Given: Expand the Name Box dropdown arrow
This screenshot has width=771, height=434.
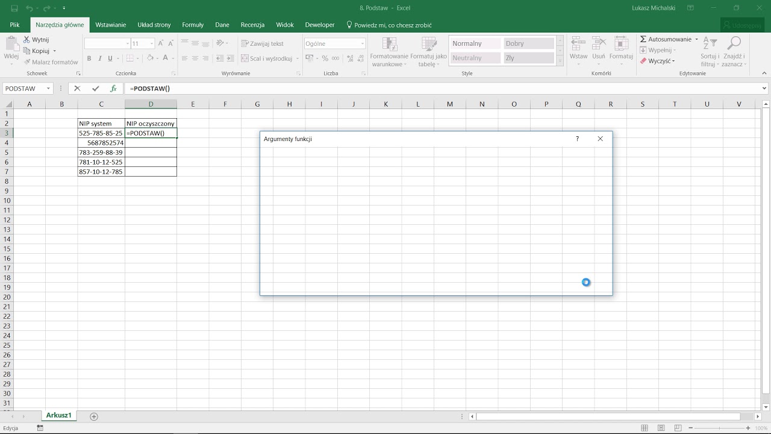Looking at the screenshot, I should point(48,89).
